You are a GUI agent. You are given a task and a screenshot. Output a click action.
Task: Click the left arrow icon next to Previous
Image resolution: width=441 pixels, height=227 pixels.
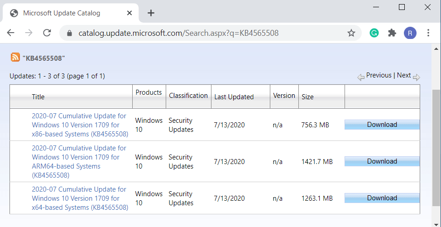tap(361, 77)
